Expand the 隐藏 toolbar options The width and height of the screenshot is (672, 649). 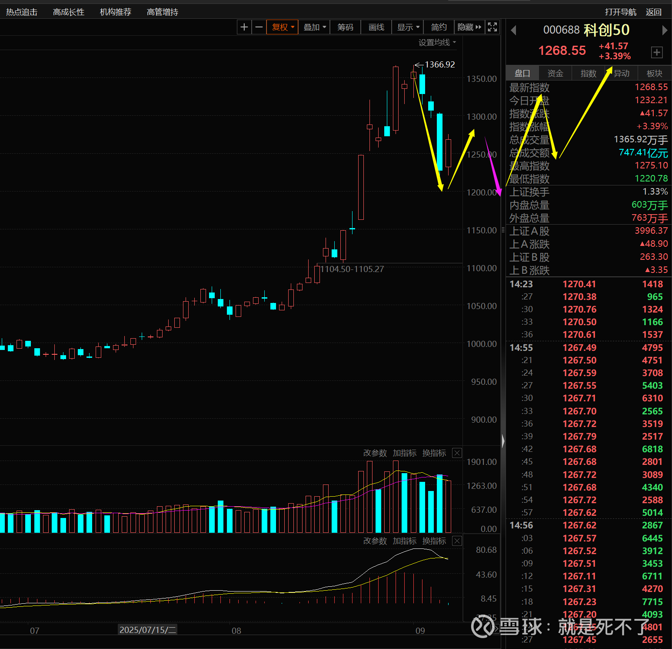469,27
